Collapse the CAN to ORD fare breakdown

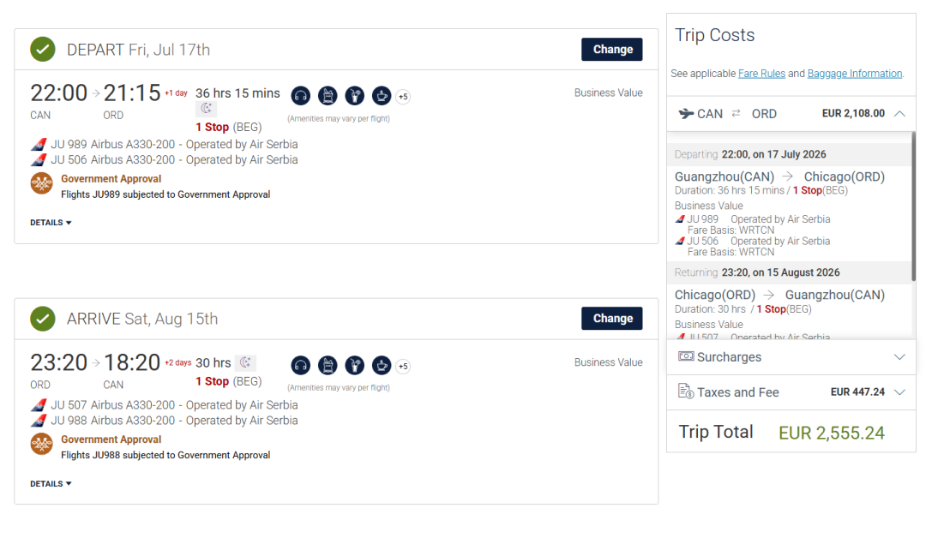[899, 113]
